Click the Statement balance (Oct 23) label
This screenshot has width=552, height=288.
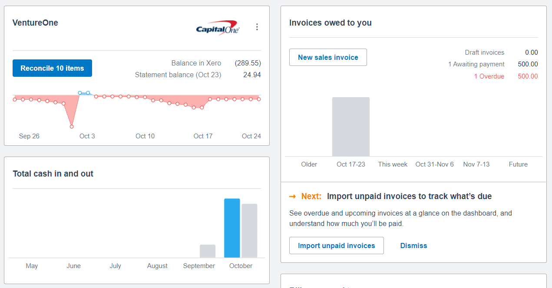coord(178,75)
